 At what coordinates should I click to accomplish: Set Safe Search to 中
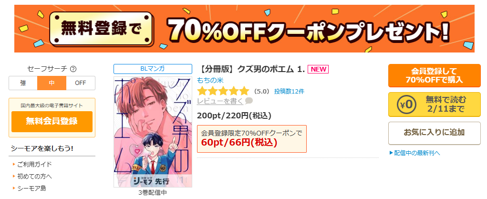tap(52, 83)
